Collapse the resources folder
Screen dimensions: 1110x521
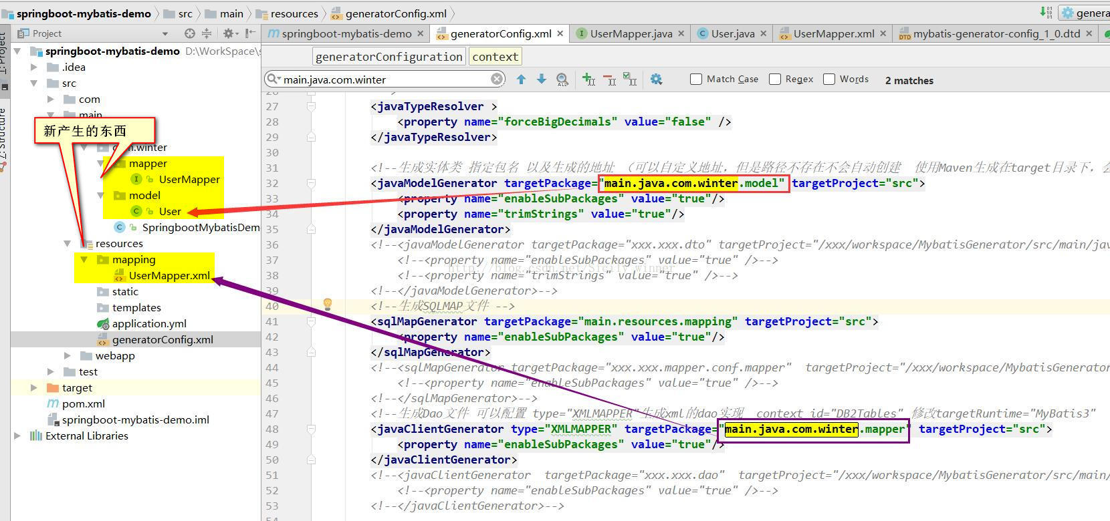click(x=68, y=243)
